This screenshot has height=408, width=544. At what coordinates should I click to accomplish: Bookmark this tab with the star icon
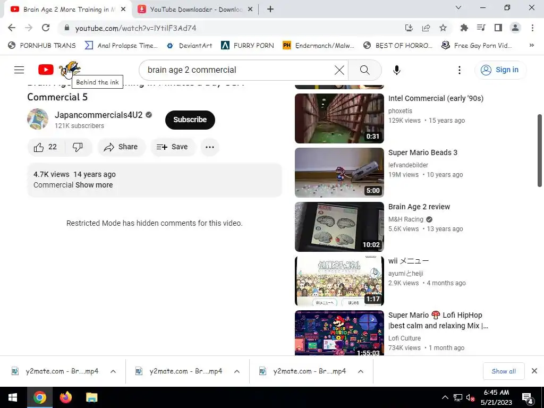pos(443,28)
